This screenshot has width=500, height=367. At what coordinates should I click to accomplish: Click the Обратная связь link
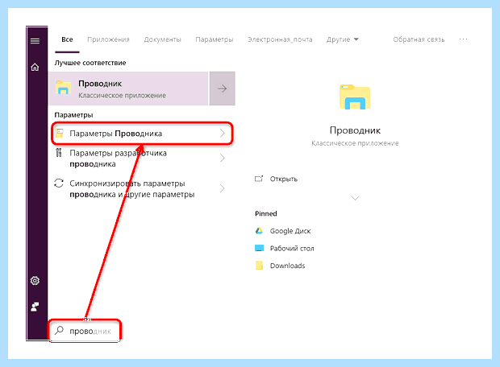click(x=419, y=39)
